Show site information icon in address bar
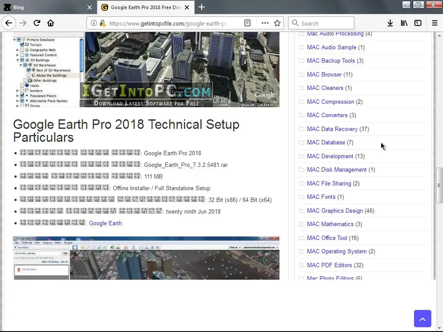Viewport: 443px width, 332px height. coord(93,23)
